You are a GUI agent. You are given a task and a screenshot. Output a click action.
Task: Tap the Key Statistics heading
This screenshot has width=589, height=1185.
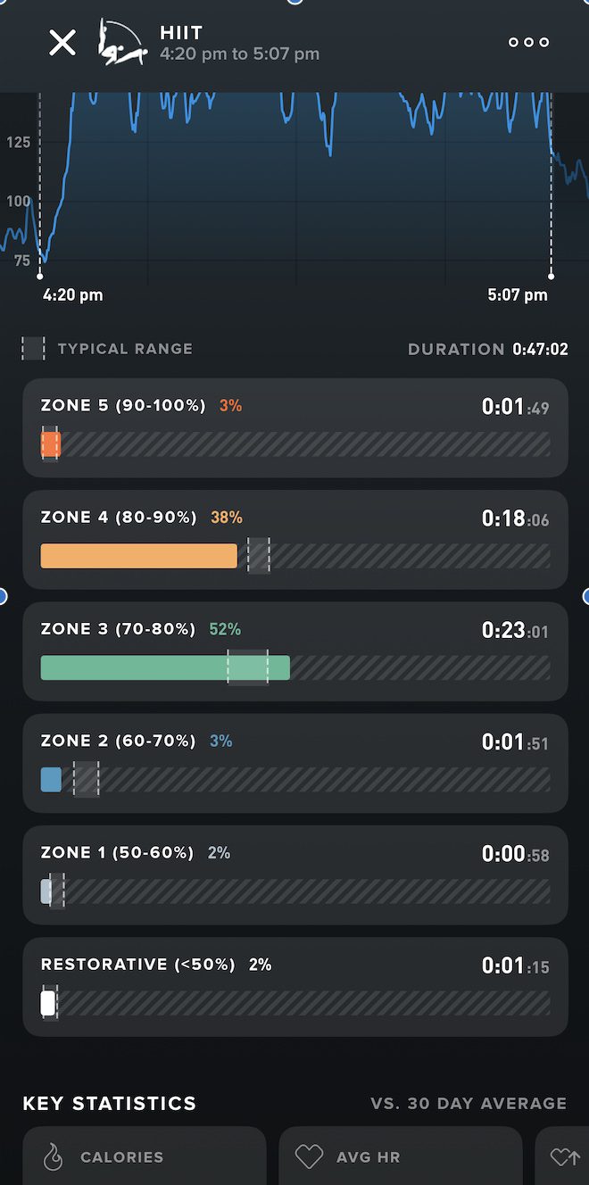(x=109, y=1104)
